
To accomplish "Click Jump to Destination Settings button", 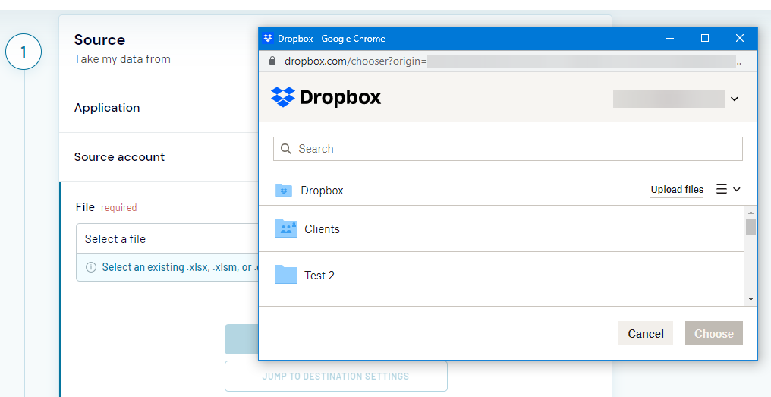I will pyautogui.click(x=336, y=377).
